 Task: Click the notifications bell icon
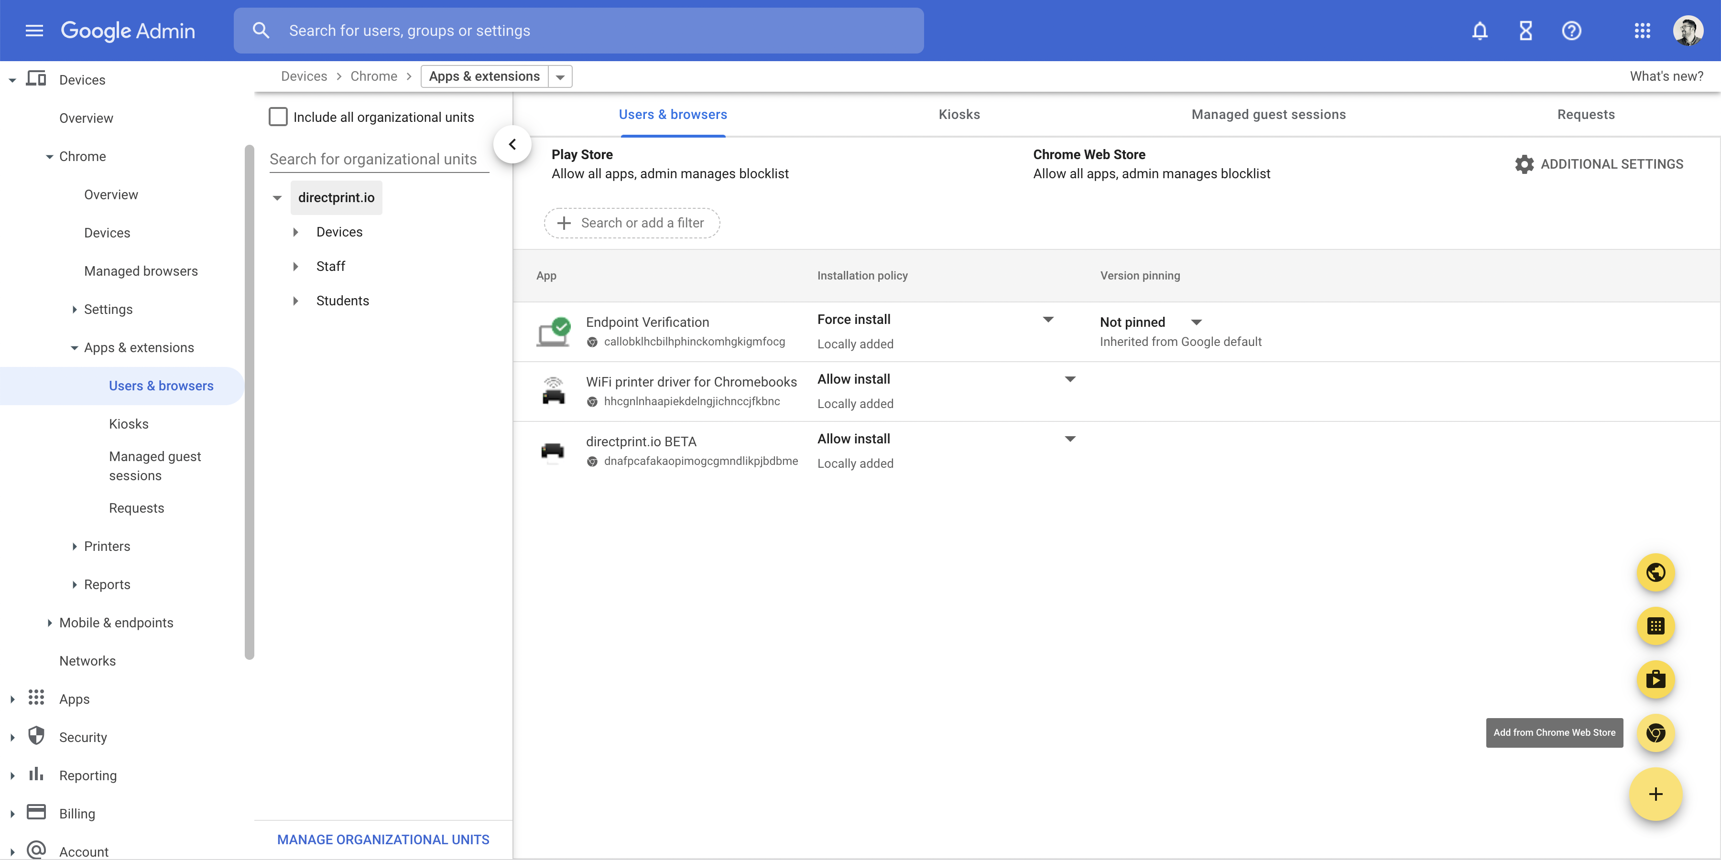[x=1480, y=31]
